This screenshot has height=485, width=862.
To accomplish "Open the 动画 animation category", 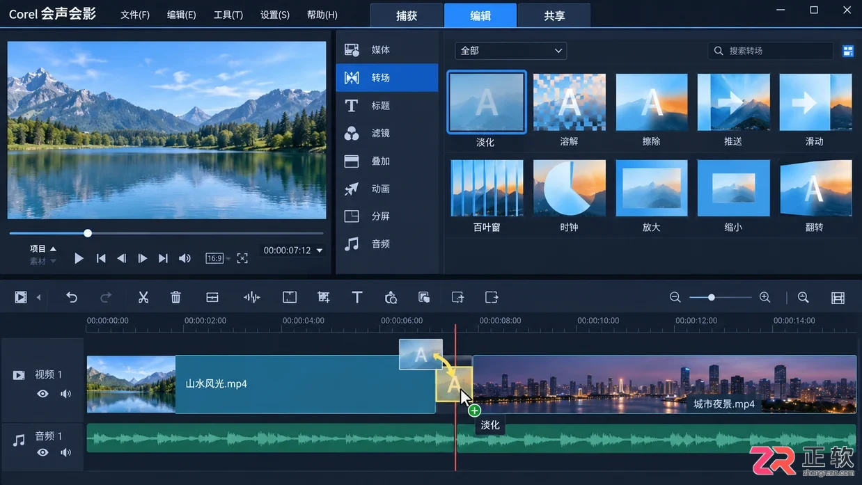I will click(387, 189).
